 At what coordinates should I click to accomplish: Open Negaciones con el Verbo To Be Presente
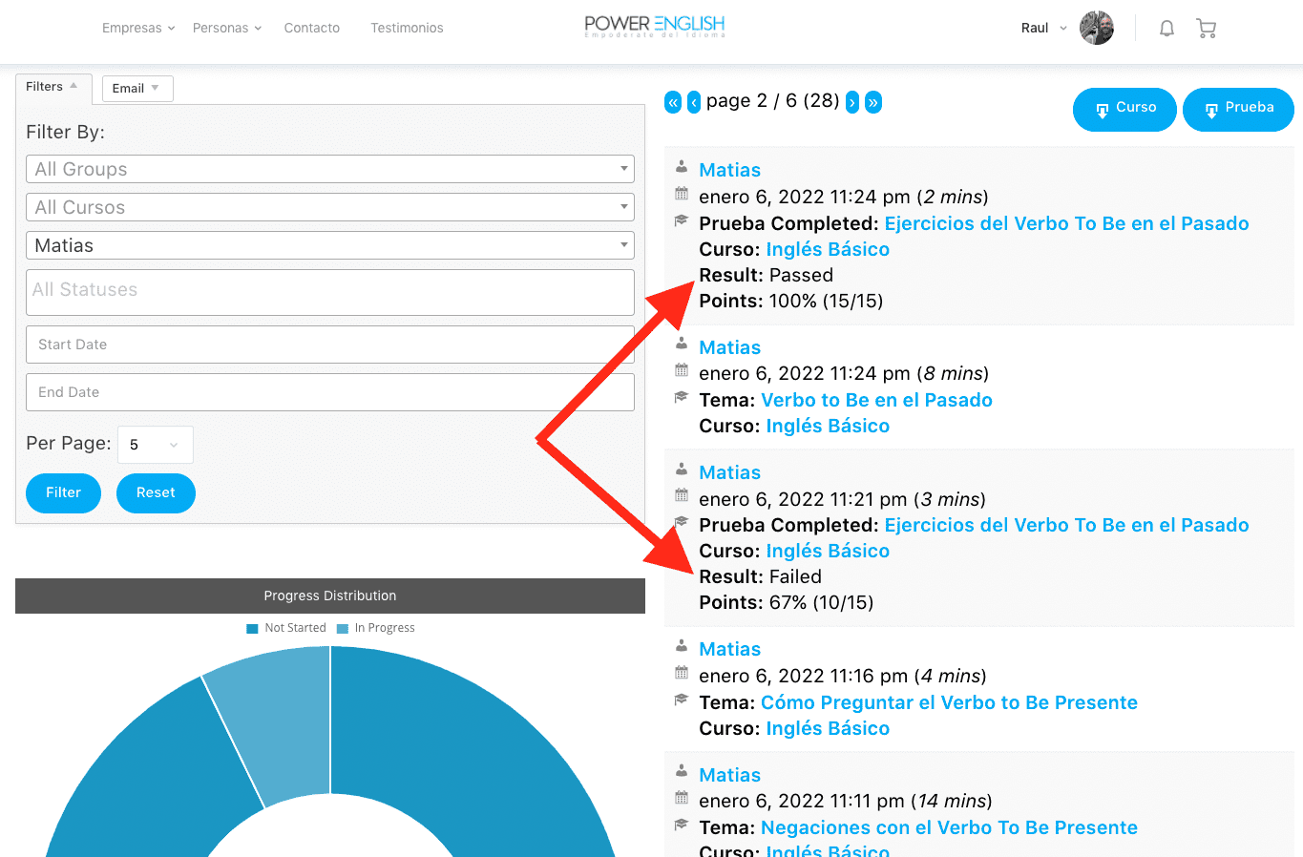(949, 827)
